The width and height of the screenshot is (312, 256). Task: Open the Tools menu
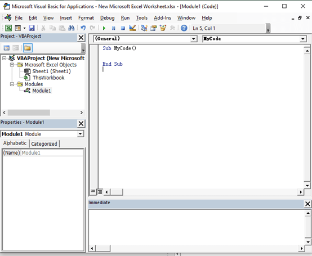pos(142,18)
